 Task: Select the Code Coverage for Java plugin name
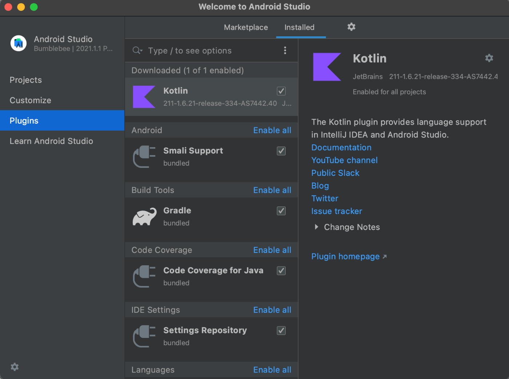pos(213,271)
